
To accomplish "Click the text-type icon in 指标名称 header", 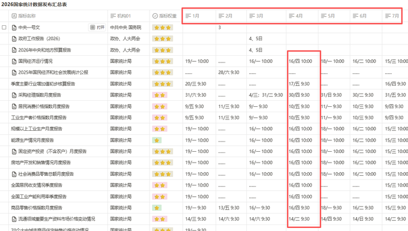I will [x=14, y=16].
